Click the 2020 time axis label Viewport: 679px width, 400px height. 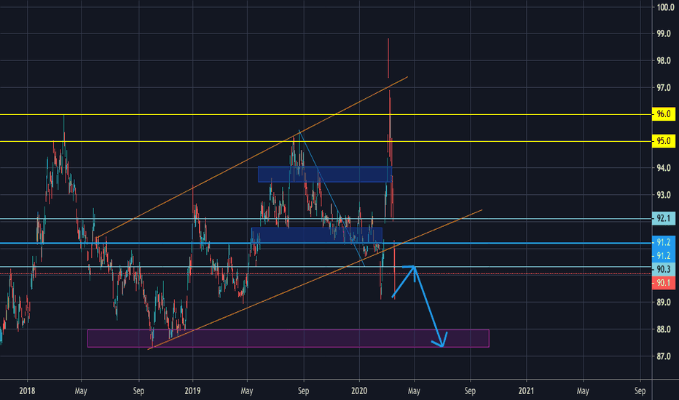click(359, 391)
